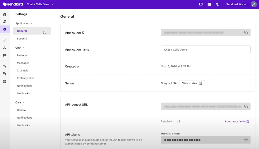Open the application switcher Chat + Calls Demo
The image size is (259, 149).
(40, 4)
